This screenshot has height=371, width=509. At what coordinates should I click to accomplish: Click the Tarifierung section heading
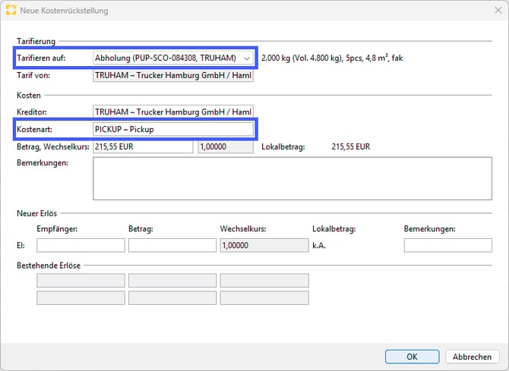(x=36, y=41)
